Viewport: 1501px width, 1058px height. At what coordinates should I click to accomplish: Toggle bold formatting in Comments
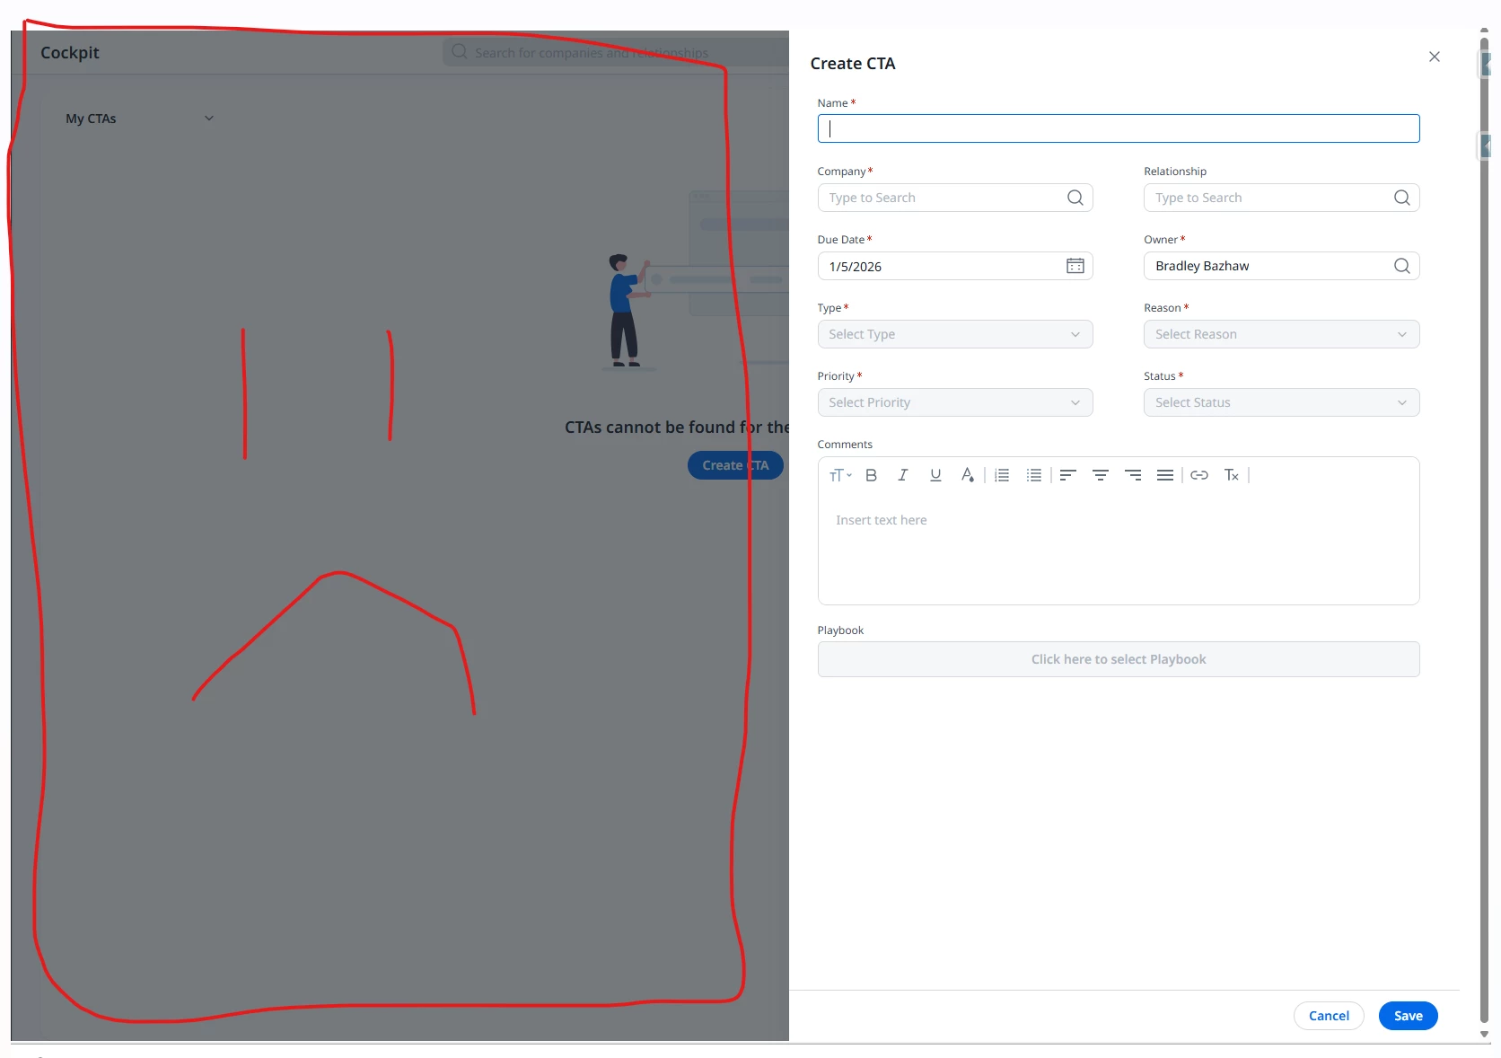[x=871, y=475]
